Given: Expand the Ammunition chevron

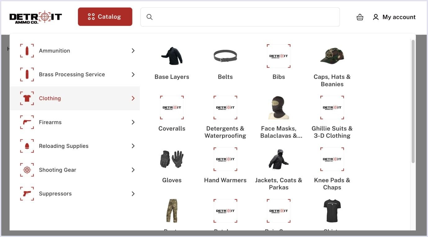Looking at the screenshot, I should tap(133, 51).
